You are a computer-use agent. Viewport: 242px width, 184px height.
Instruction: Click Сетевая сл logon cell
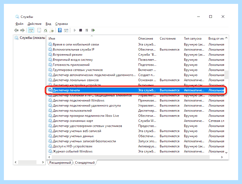pos(216,121)
